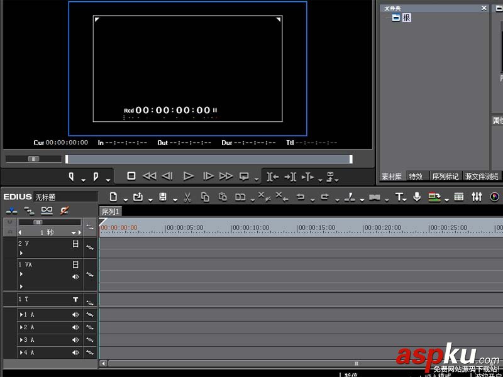503x377 pixels.
Task: Open the Audio Mixer icon in the toolbar
Action: point(476,197)
